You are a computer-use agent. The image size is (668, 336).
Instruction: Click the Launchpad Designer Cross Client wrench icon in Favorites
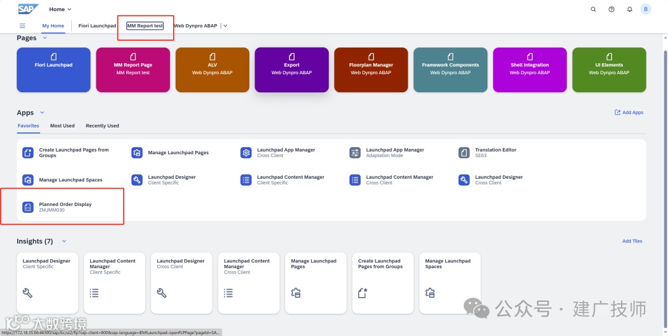(464, 180)
